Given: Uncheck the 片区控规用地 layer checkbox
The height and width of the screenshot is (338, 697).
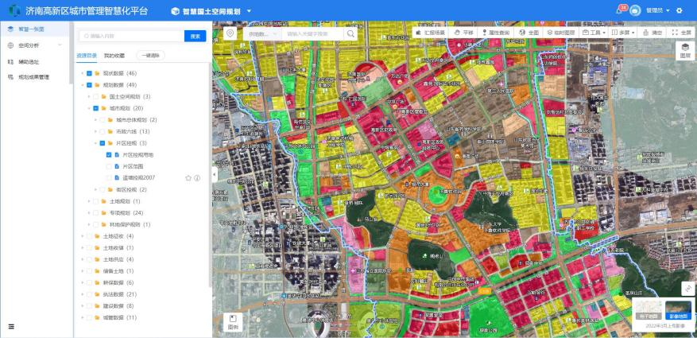Looking at the screenshot, I should point(109,155).
